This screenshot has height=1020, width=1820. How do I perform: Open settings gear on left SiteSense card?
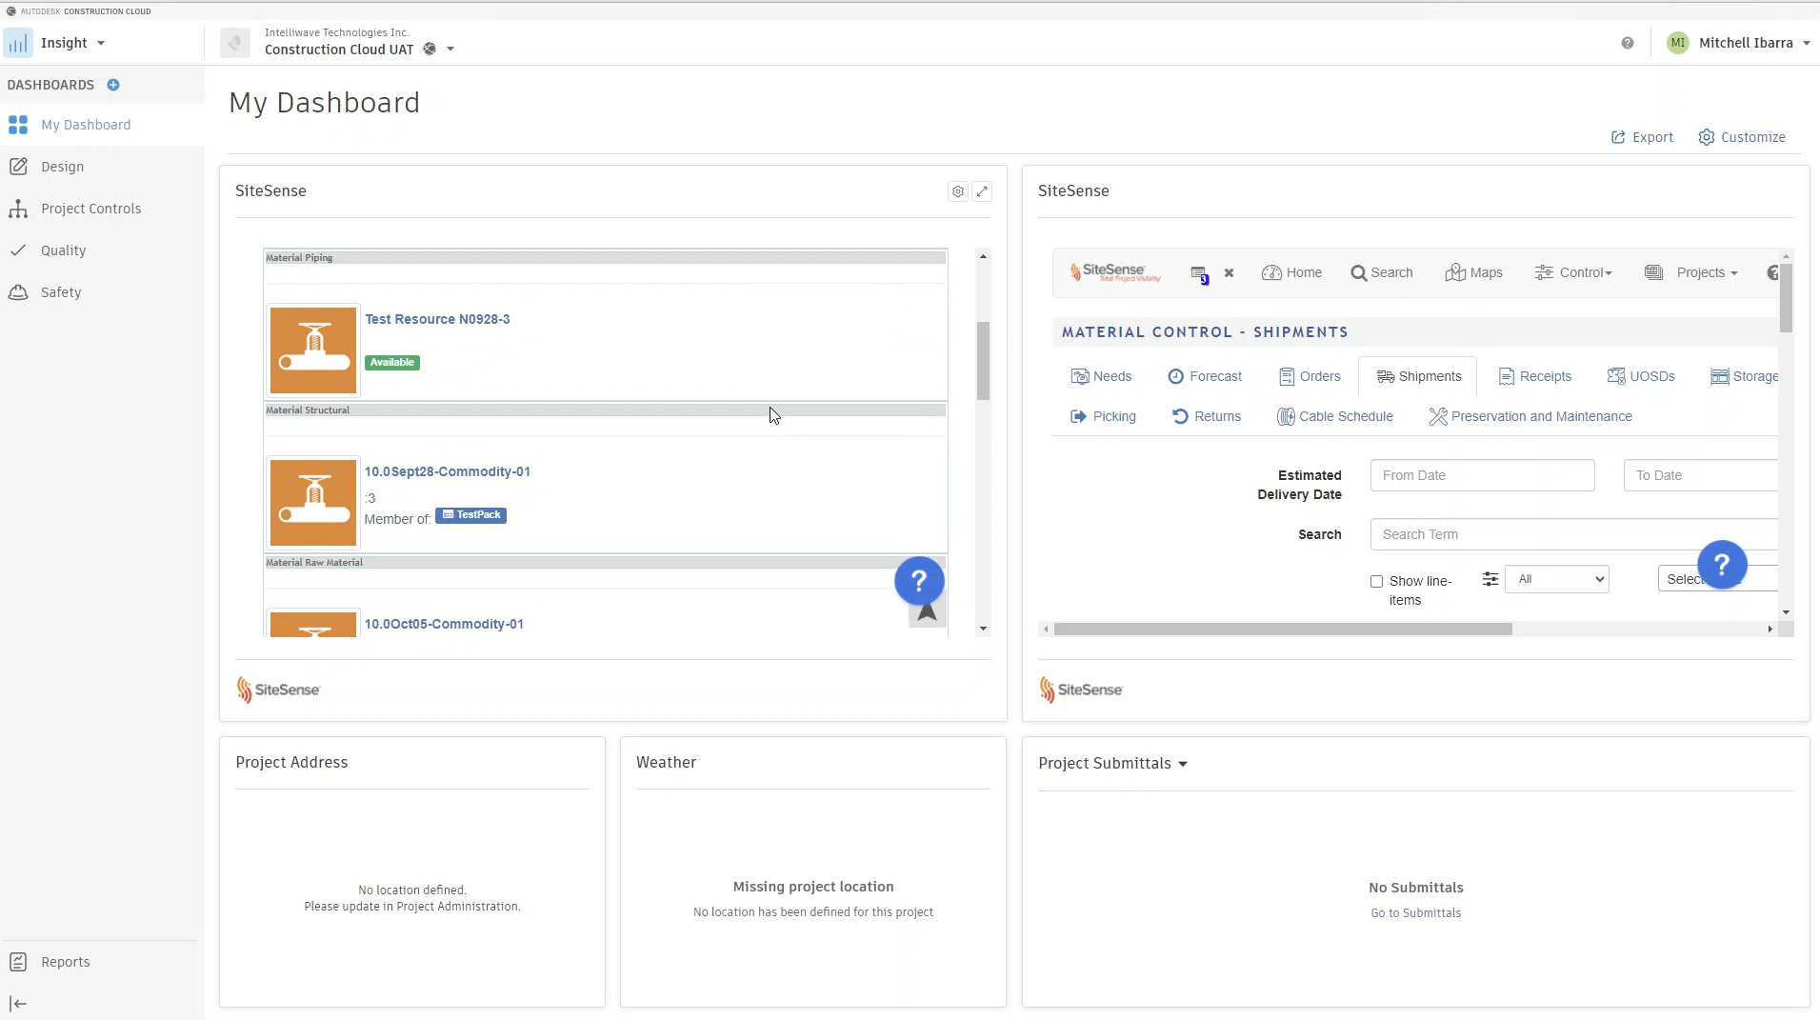pyautogui.click(x=958, y=191)
